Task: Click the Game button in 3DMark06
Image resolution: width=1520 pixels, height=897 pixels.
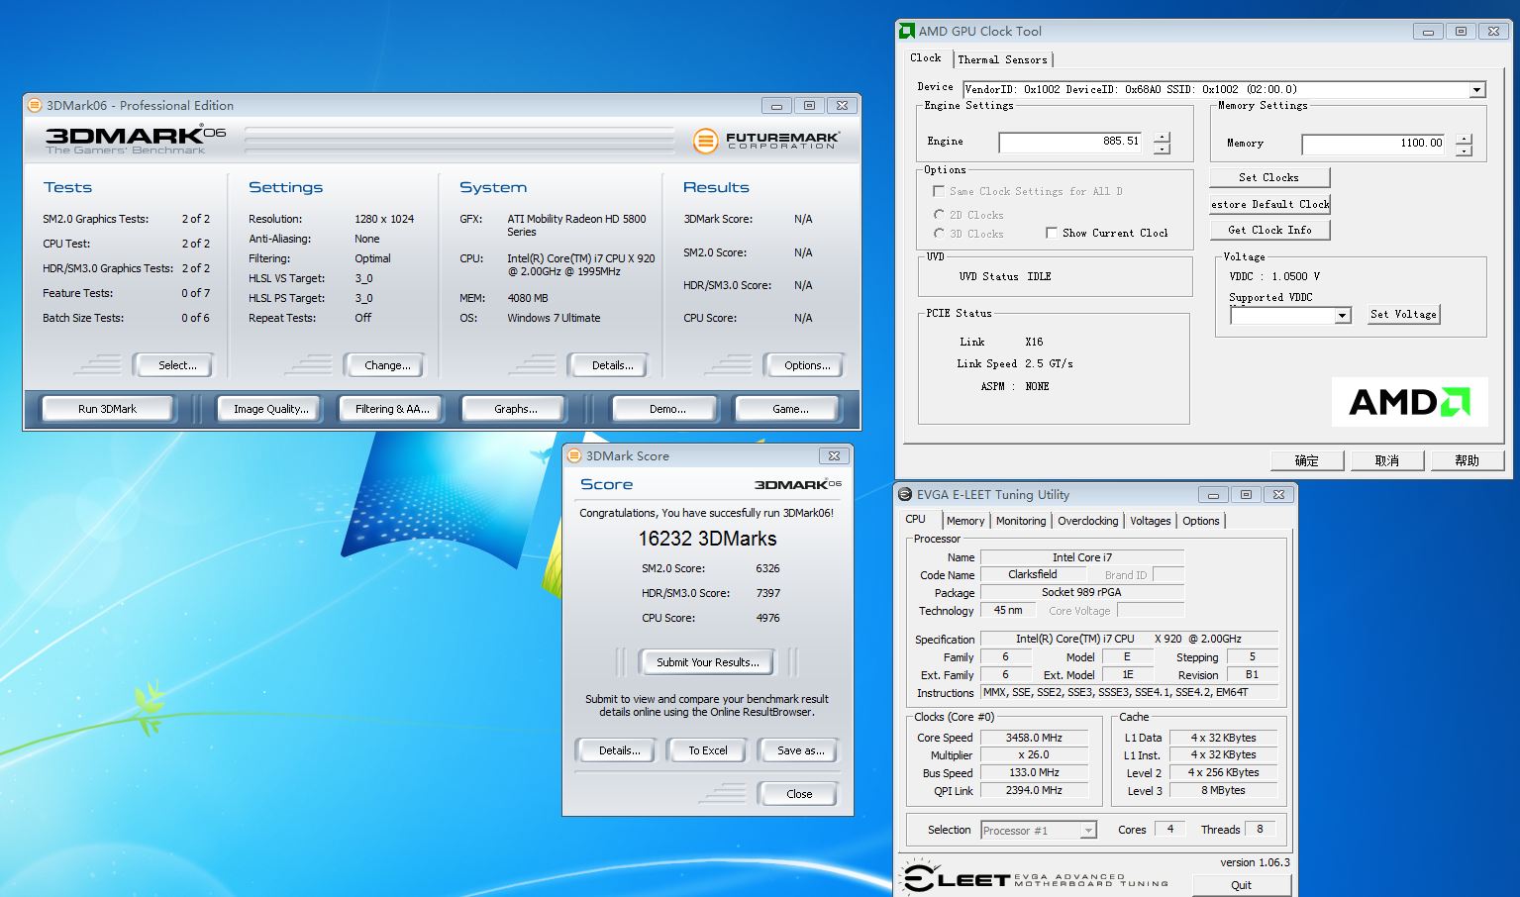Action: [x=789, y=409]
